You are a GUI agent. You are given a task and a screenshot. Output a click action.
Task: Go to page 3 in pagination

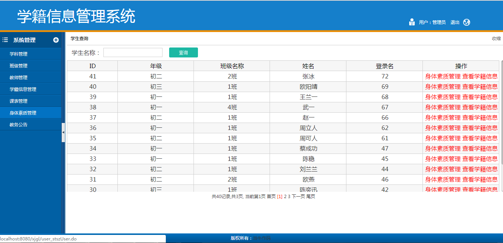(x=289, y=197)
